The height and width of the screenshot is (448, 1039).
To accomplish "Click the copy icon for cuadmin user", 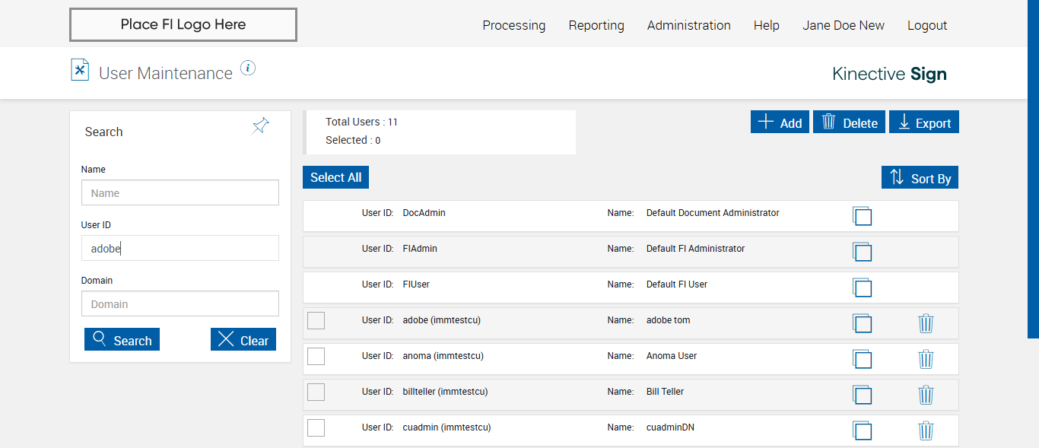I will (862, 431).
